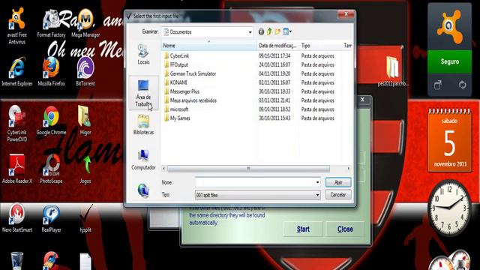Open avast! Free Antivirus desktop icon

point(16,26)
